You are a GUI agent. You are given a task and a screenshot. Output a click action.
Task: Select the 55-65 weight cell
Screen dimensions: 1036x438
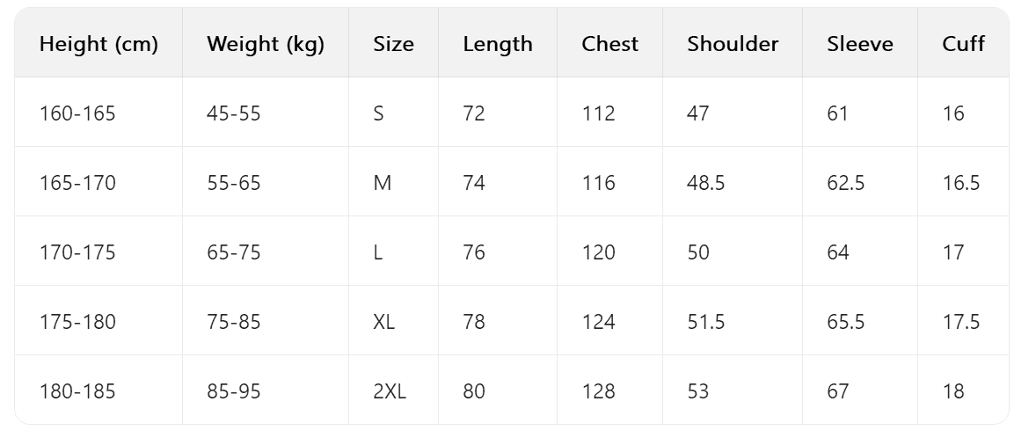point(234,183)
